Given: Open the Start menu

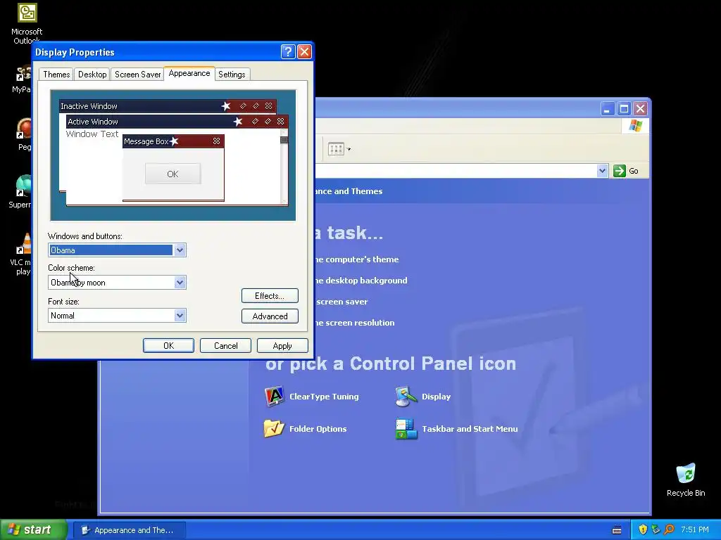Looking at the screenshot, I should point(33,529).
